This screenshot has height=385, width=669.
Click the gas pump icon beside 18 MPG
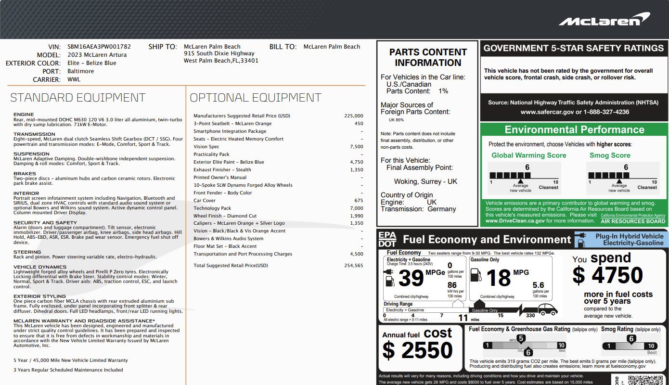[476, 276]
